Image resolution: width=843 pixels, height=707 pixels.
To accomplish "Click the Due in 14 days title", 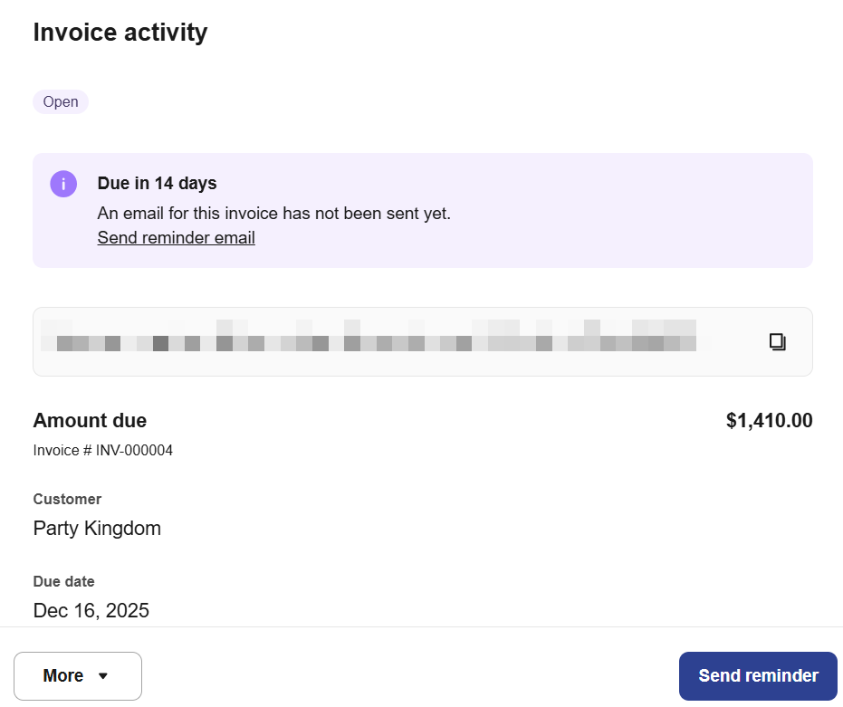I will (157, 183).
